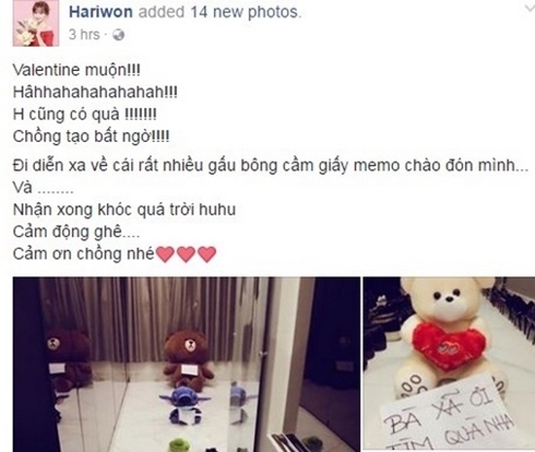This screenshot has height=452, width=535.
Task: Open the brown bear room photo
Action: pyautogui.click(x=187, y=365)
